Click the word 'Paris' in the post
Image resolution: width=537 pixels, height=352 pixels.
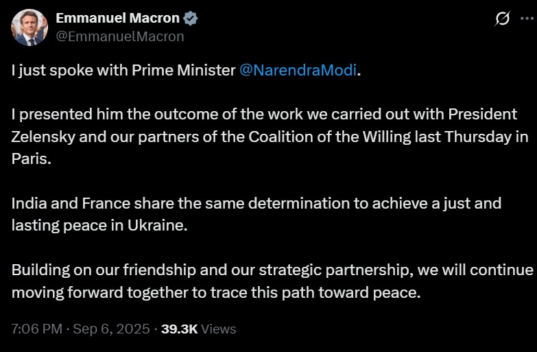tap(29, 158)
